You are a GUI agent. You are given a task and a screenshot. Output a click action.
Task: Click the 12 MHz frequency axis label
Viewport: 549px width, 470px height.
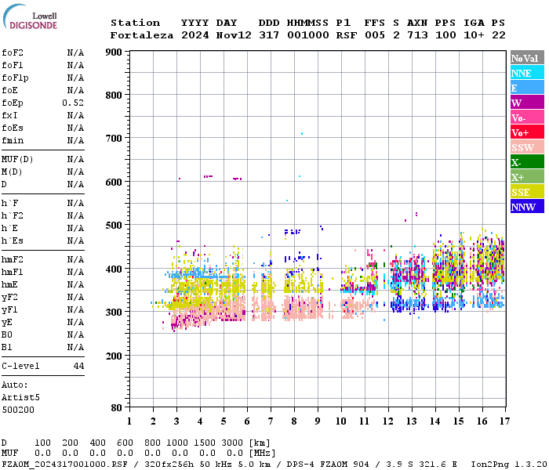pos(388,421)
